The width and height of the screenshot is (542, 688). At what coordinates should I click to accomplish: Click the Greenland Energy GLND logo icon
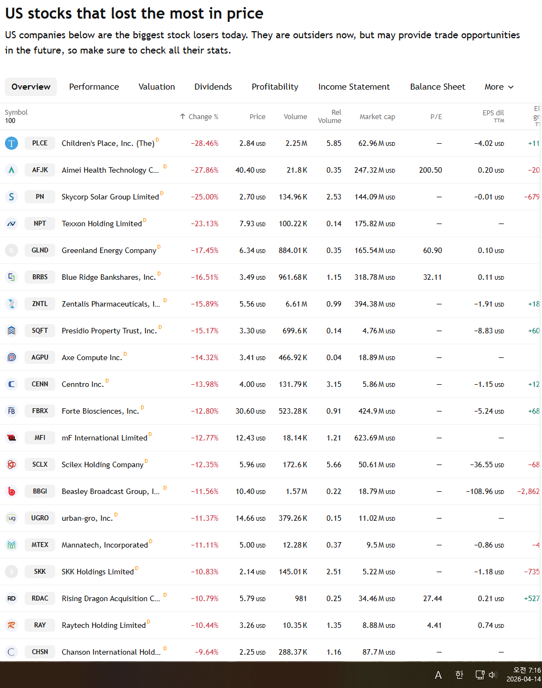pos(11,250)
